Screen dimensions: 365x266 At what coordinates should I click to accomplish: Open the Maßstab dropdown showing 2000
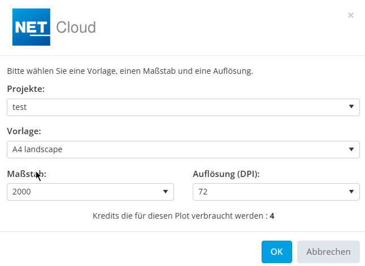pyautogui.click(x=85, y=192)
